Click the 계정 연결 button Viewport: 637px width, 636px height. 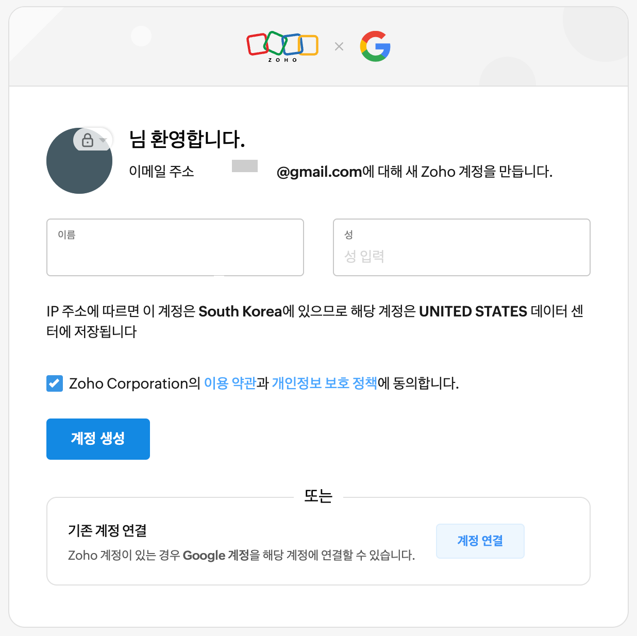(480, 541)
